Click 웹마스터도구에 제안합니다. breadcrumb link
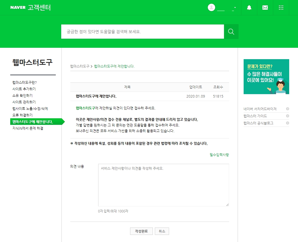 (x=114, y=66)
